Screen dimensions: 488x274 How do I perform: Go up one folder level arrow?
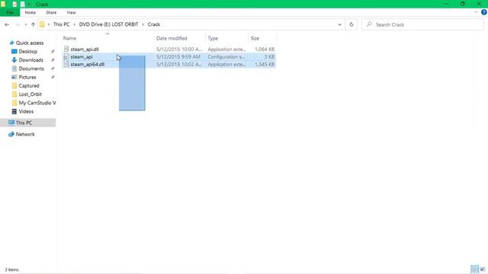[33, 24]
